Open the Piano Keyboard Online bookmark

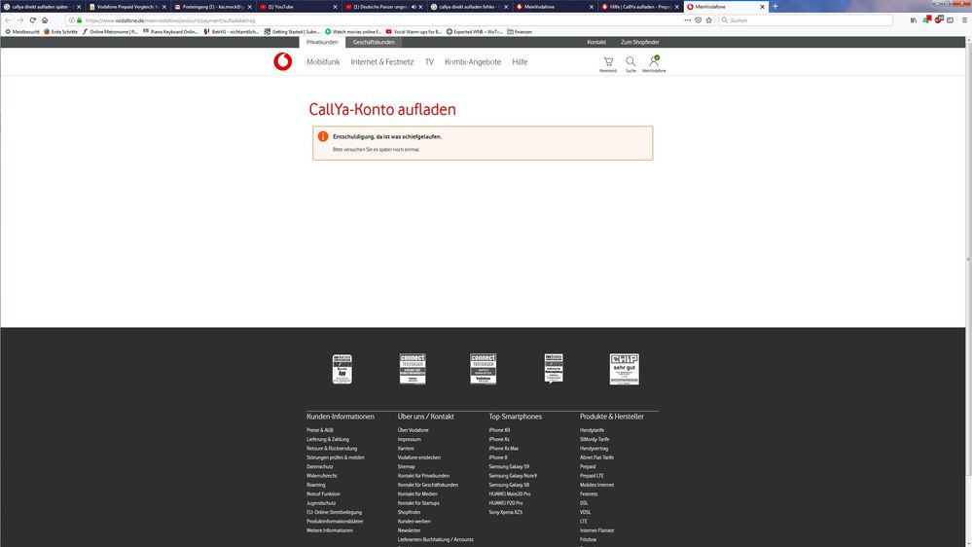(170, 31)
